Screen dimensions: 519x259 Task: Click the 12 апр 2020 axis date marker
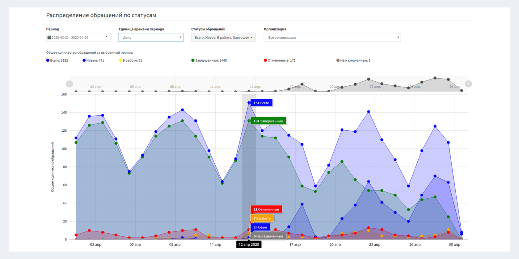tap(249, 245)
